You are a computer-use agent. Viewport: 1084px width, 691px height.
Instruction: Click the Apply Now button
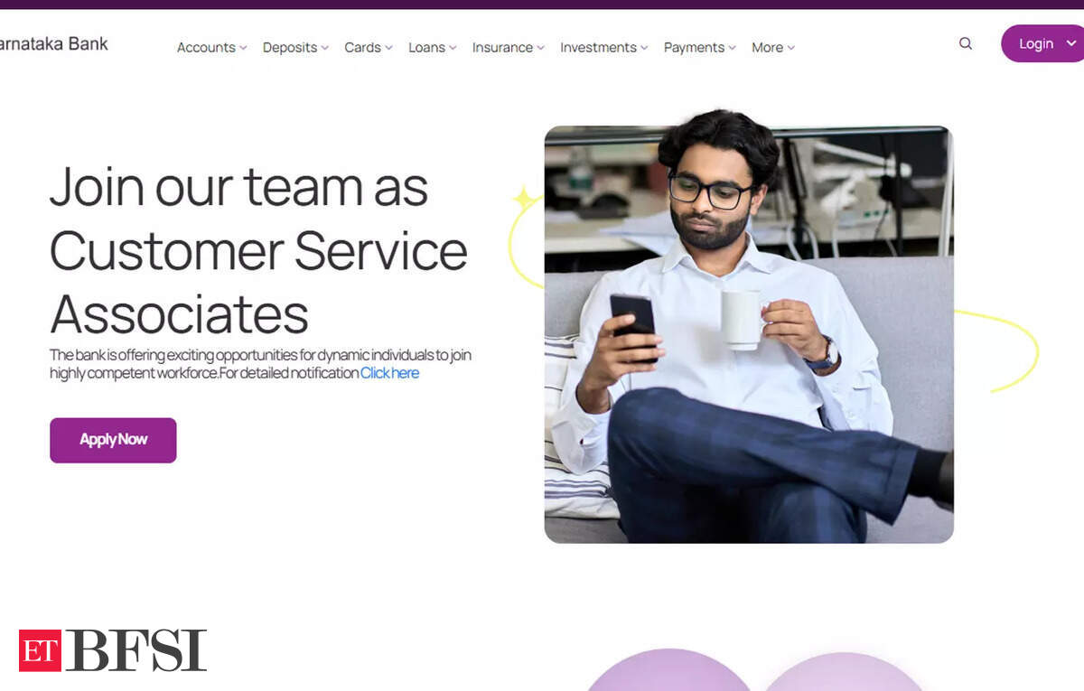click(113, 440)
